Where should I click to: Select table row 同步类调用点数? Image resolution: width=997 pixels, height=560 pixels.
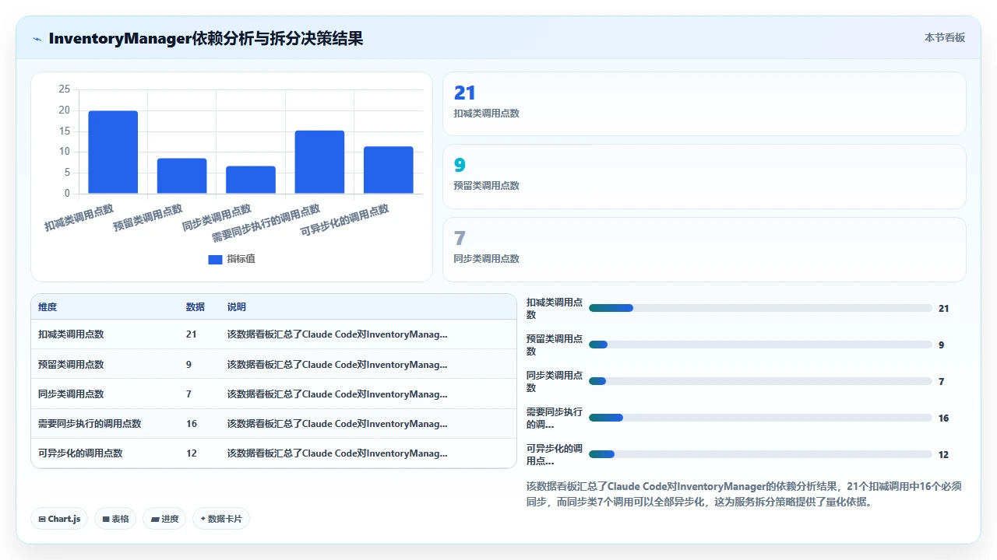tap(273, 394)
